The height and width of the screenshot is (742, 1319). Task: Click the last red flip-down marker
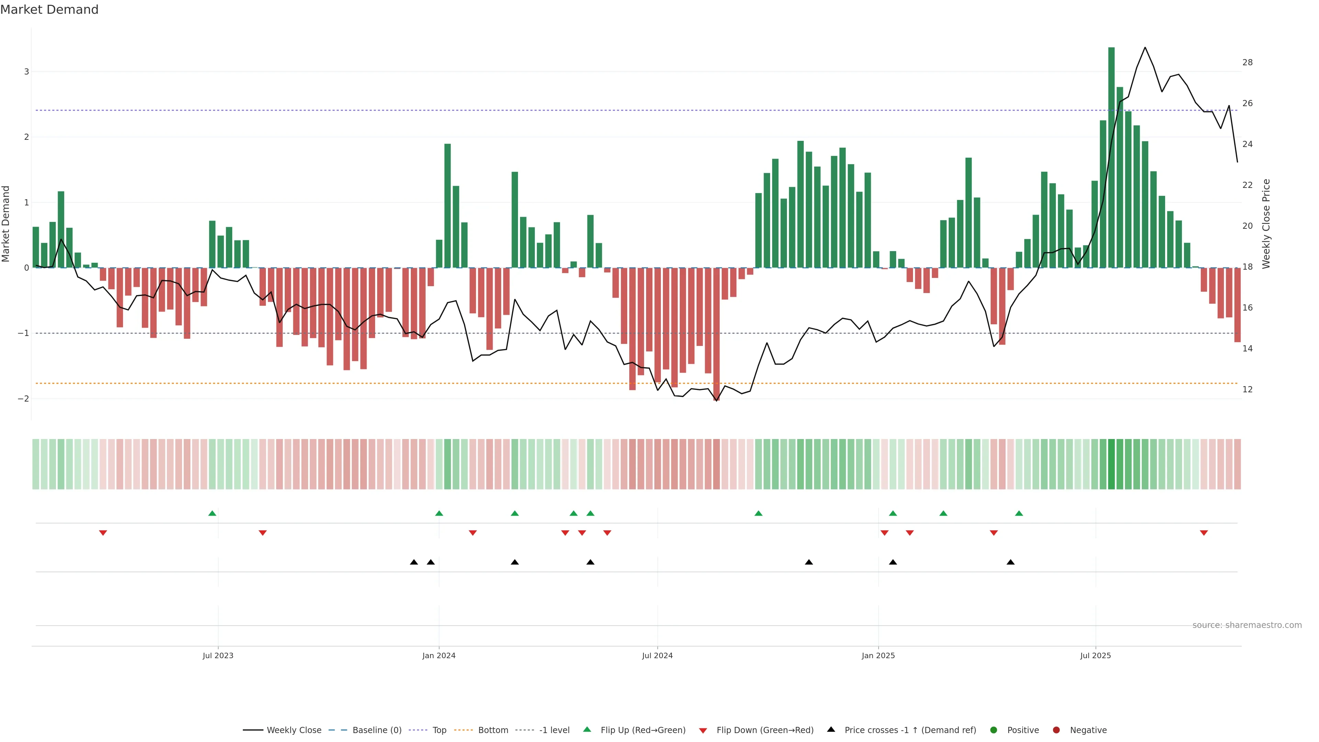[x=1203, y=533]
